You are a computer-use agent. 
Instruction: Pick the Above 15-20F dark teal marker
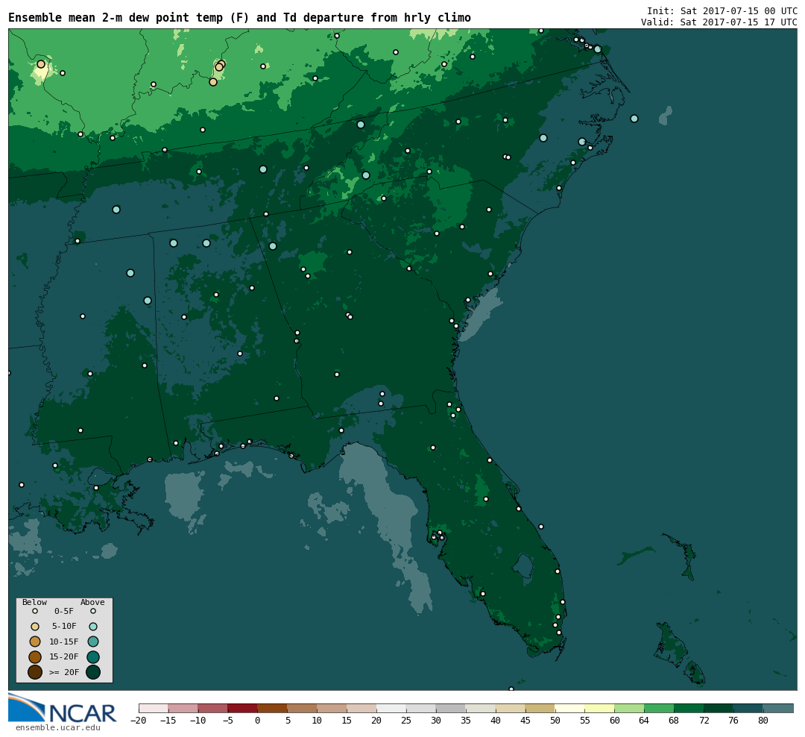[x=93, y=657]
